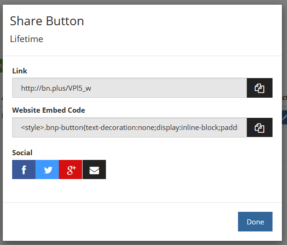
Task: Copy the website embed code
Action: (x=259, y=128)
